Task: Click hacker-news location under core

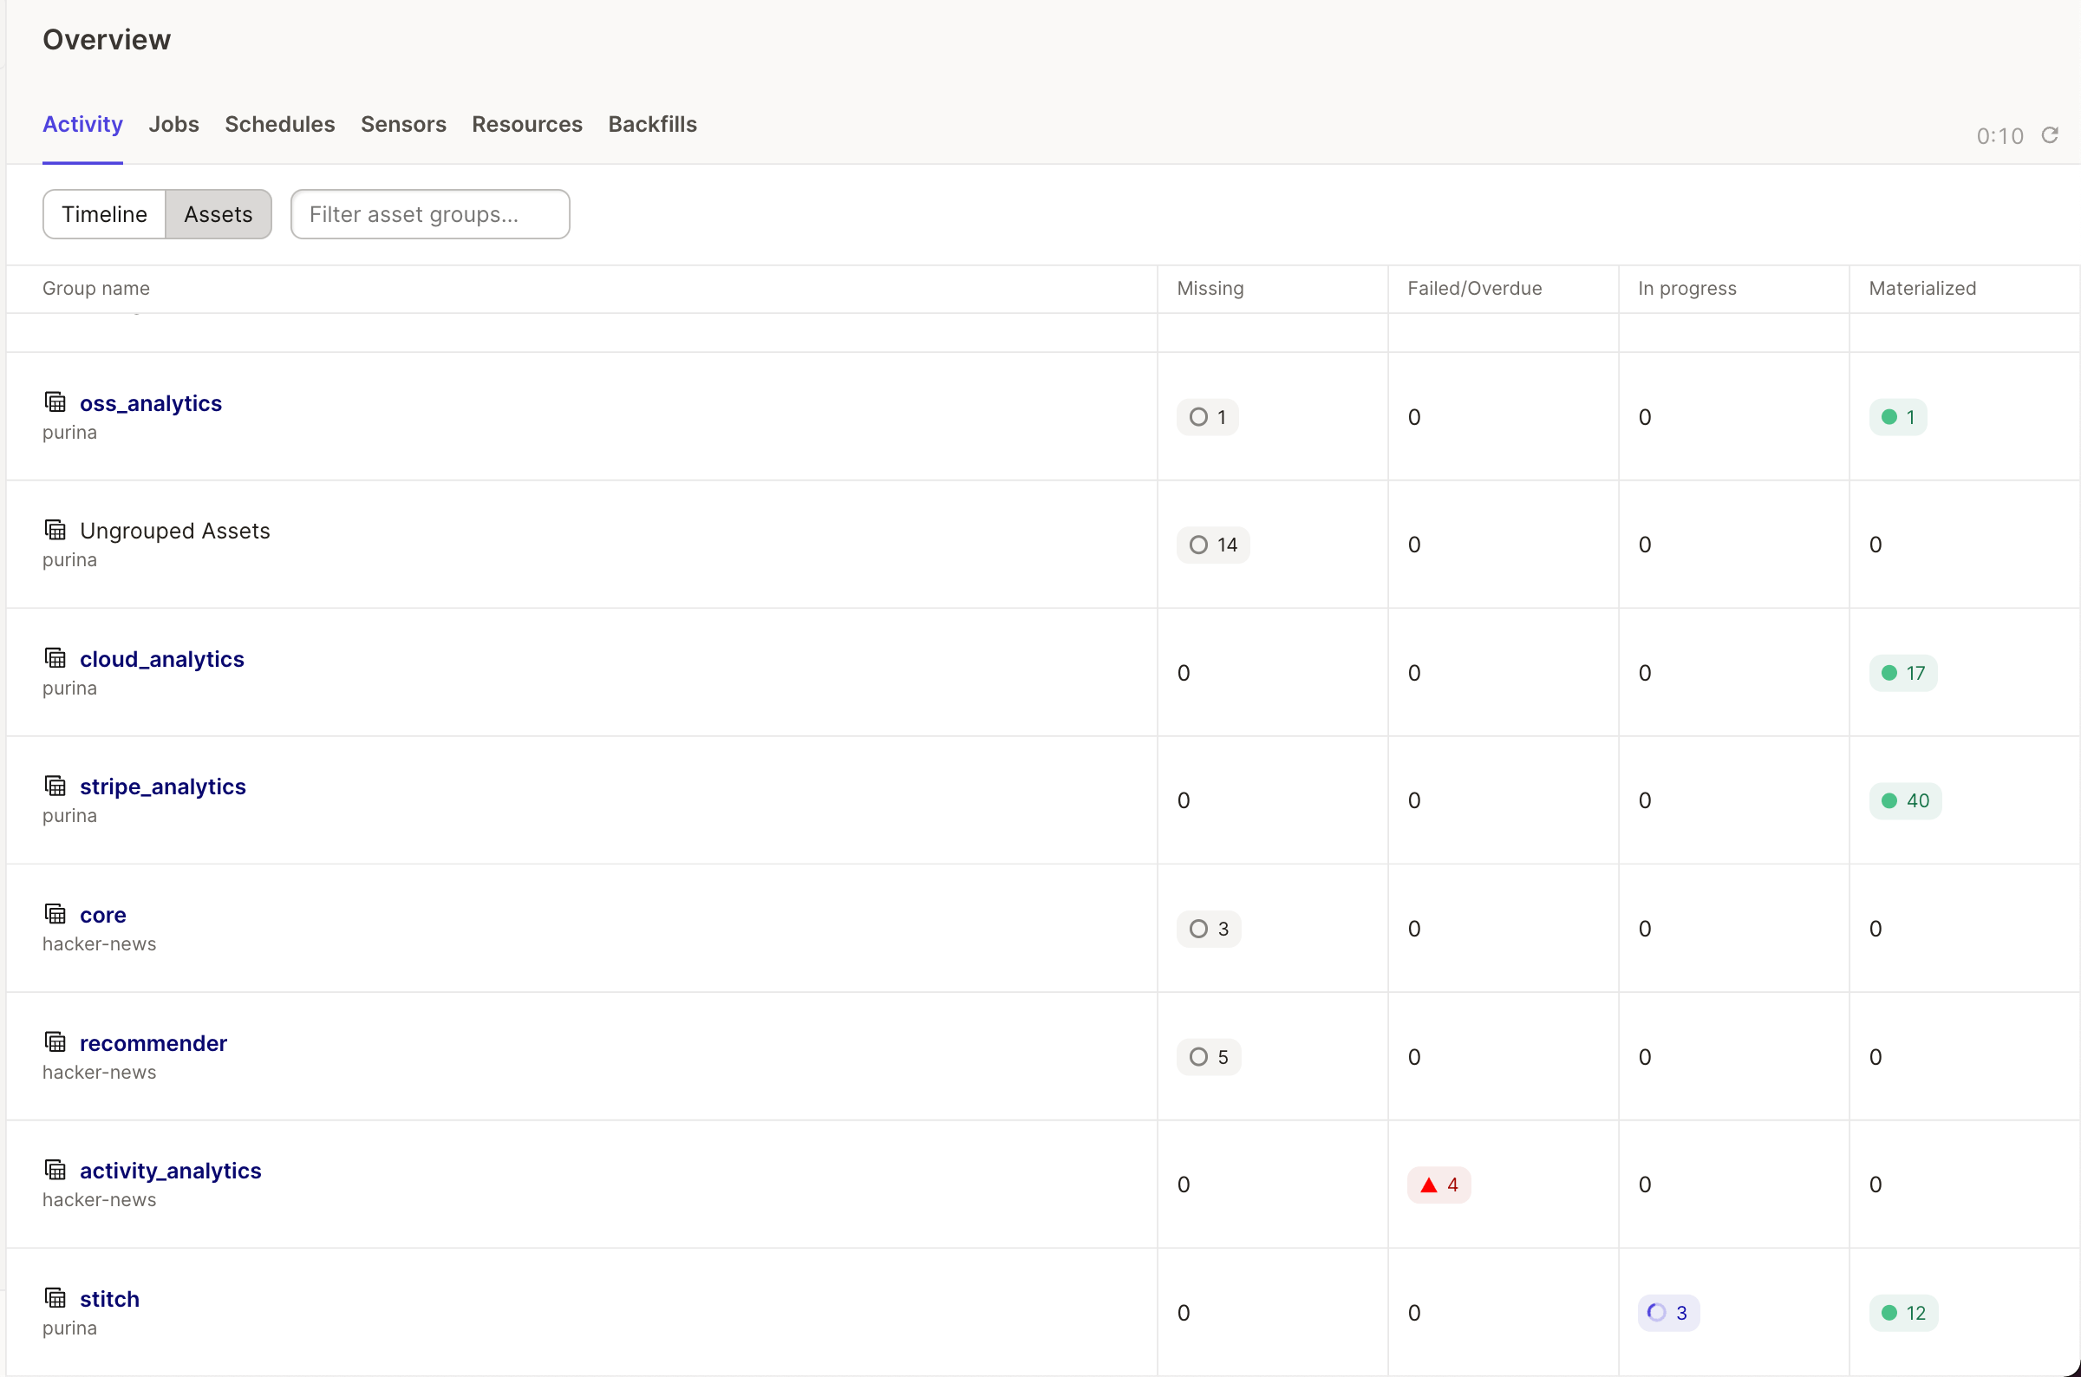Action: [x=99, y=944]
